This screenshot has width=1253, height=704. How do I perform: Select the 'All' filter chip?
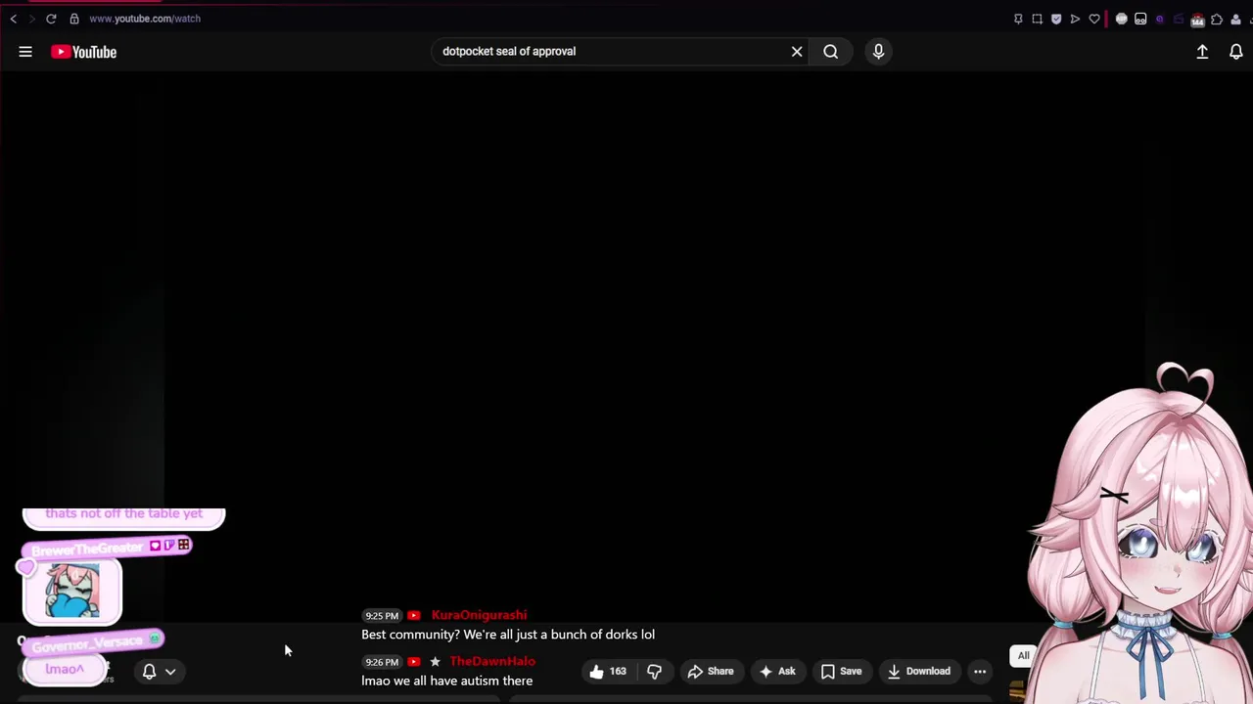point(1023,656)
